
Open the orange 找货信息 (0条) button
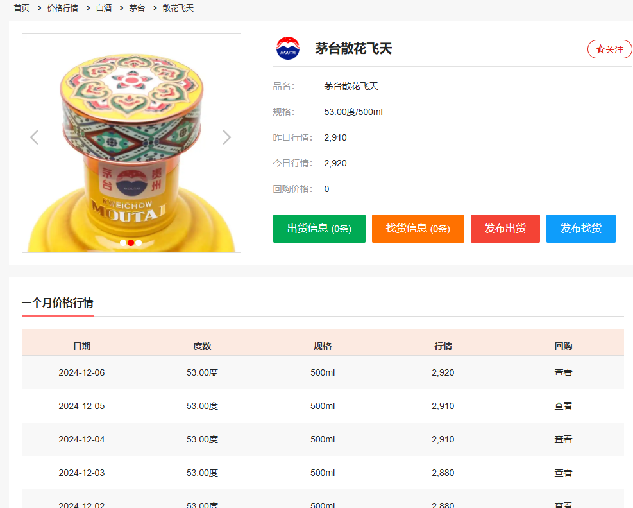(418, 229)
